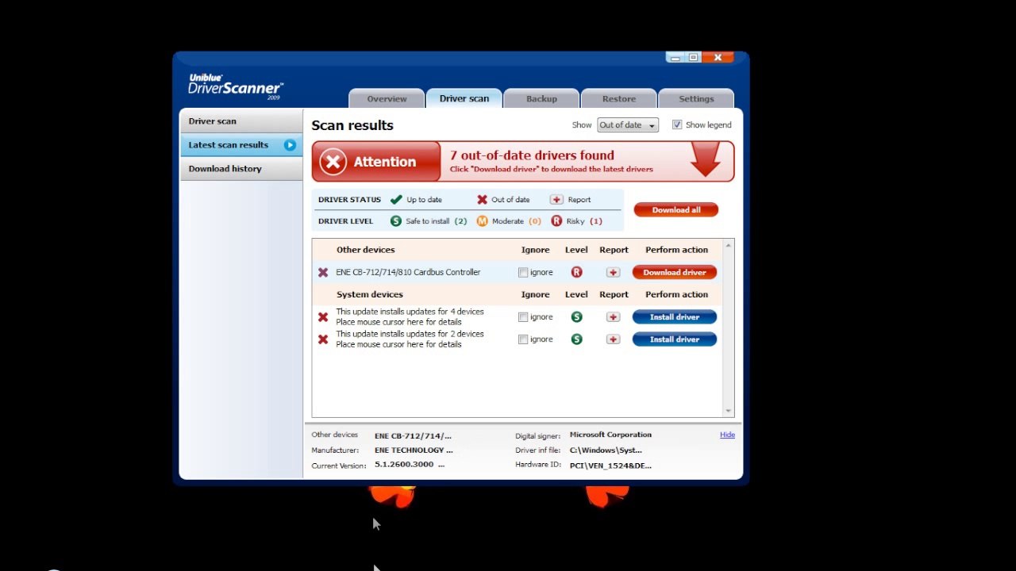Screen dimensions: 1016x571
Task: Click the Microsoft Corporation digital signer value
Action: tap(610, 435)
